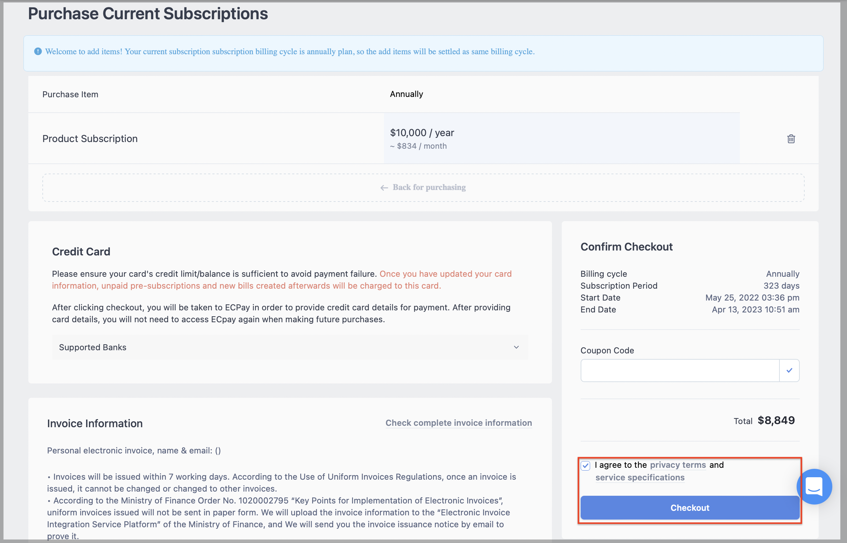Click the Product Subscription row label

pyautogui.click(x=90, y=139)
